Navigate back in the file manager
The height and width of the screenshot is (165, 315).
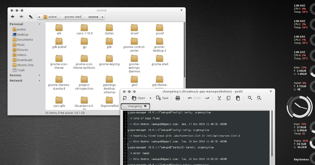tap(12, 16)
